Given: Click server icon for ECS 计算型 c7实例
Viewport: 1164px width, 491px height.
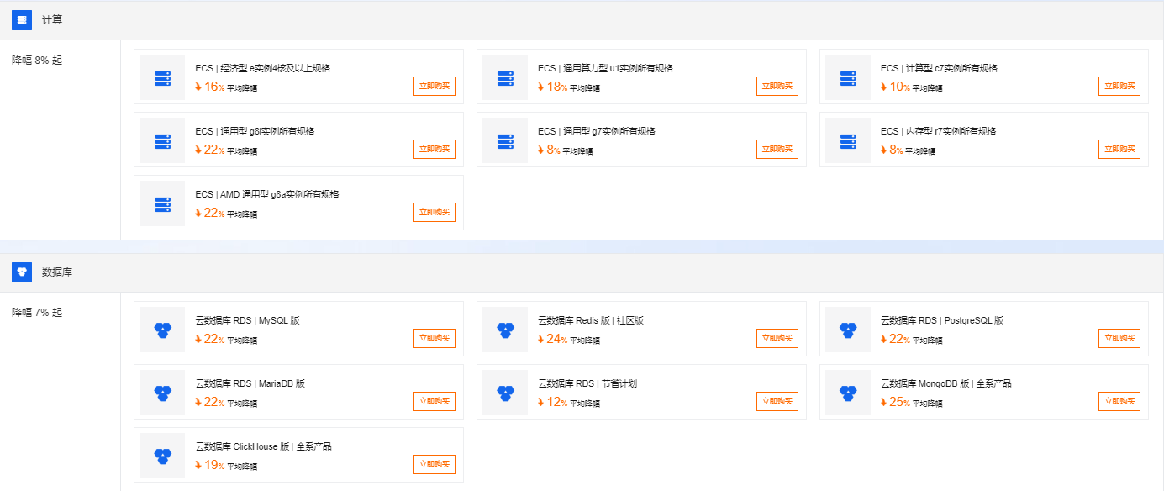Looking at the screenshot, I should tap(848, 78).
